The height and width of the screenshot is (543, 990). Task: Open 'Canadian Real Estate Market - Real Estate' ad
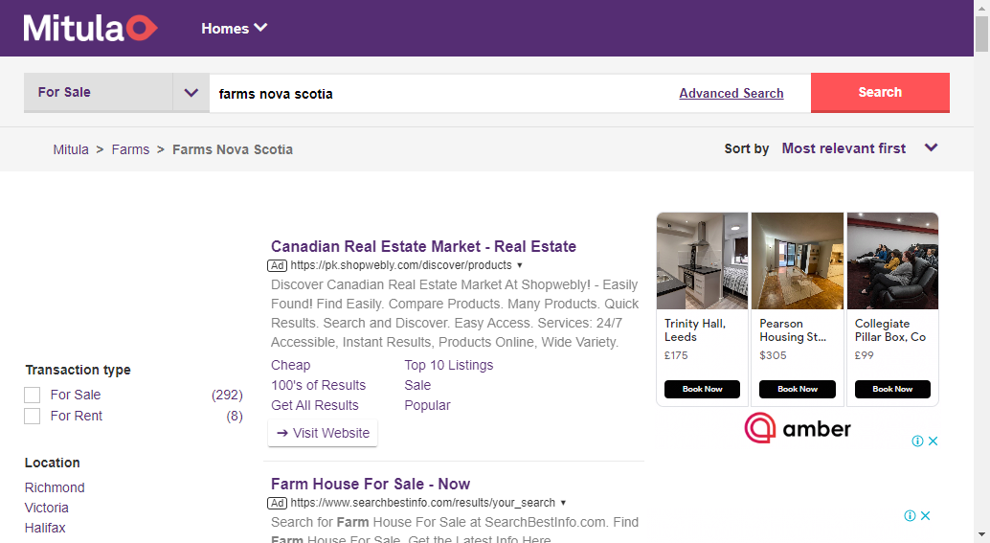(x=423, y=246)
